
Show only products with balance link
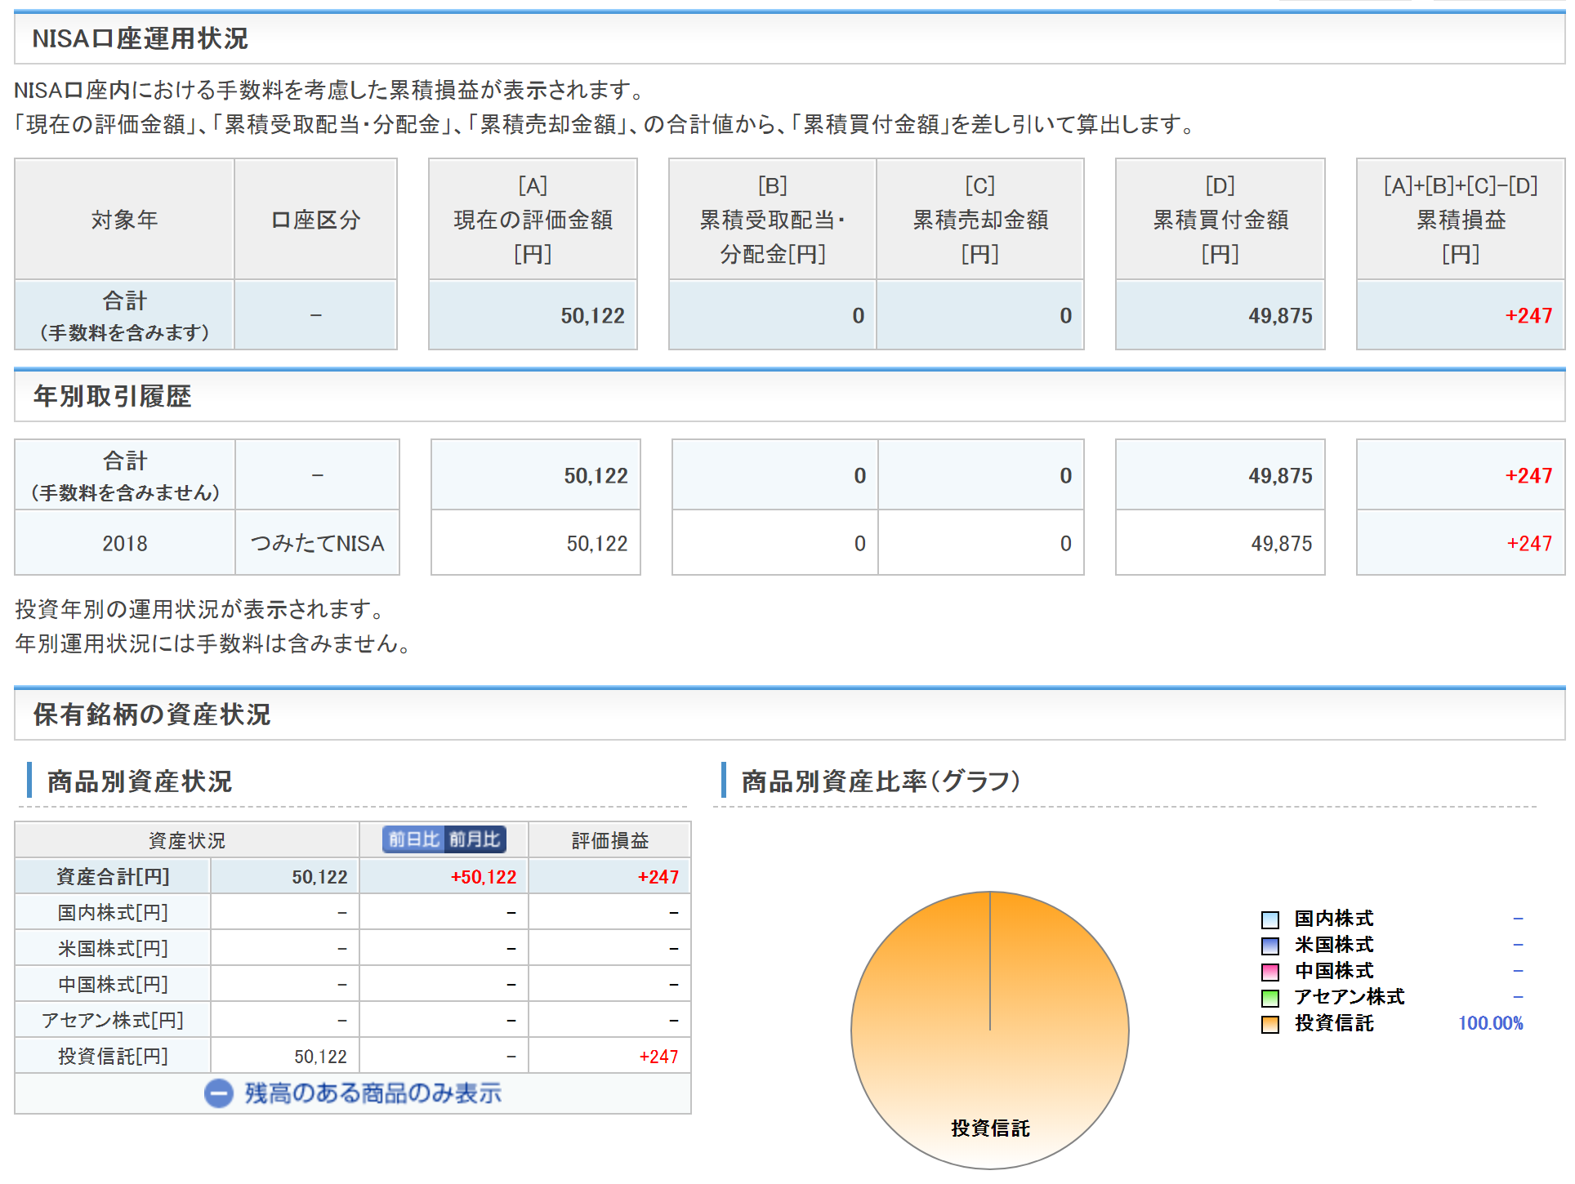point(373,1093)
